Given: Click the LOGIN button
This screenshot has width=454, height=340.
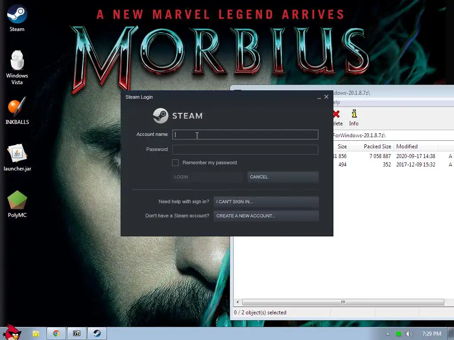Looking at the screenshot, I should (x=207, y=177).
